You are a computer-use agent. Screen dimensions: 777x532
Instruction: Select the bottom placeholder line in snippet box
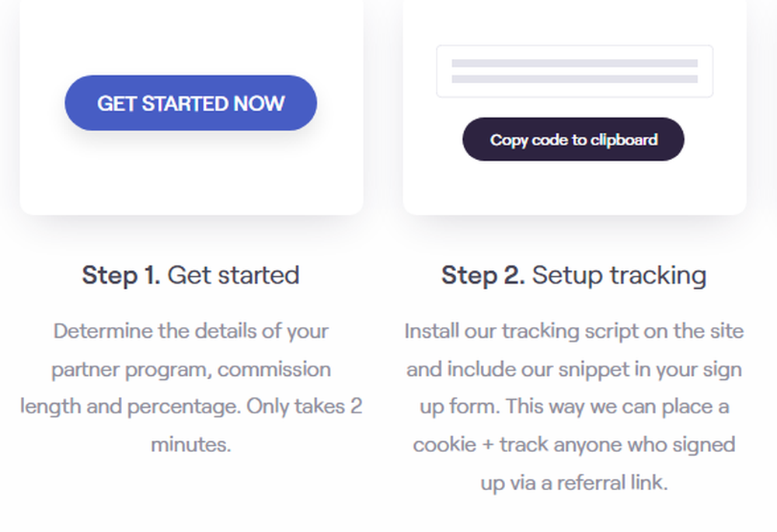(x=574, y=79)
